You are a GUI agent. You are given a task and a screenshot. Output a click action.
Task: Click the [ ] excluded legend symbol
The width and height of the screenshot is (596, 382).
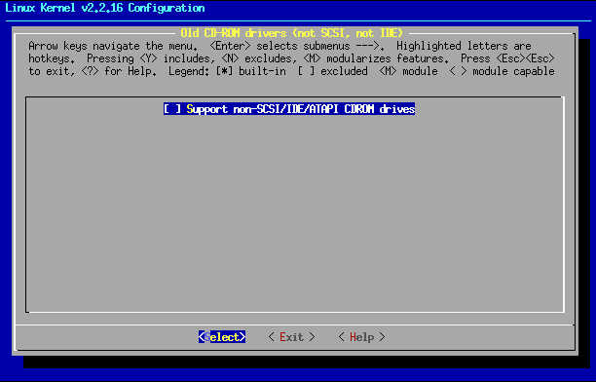click(306, 71)
